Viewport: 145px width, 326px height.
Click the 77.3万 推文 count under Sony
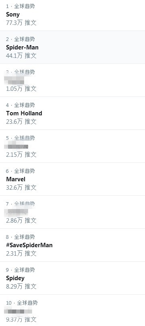[21, 23]
